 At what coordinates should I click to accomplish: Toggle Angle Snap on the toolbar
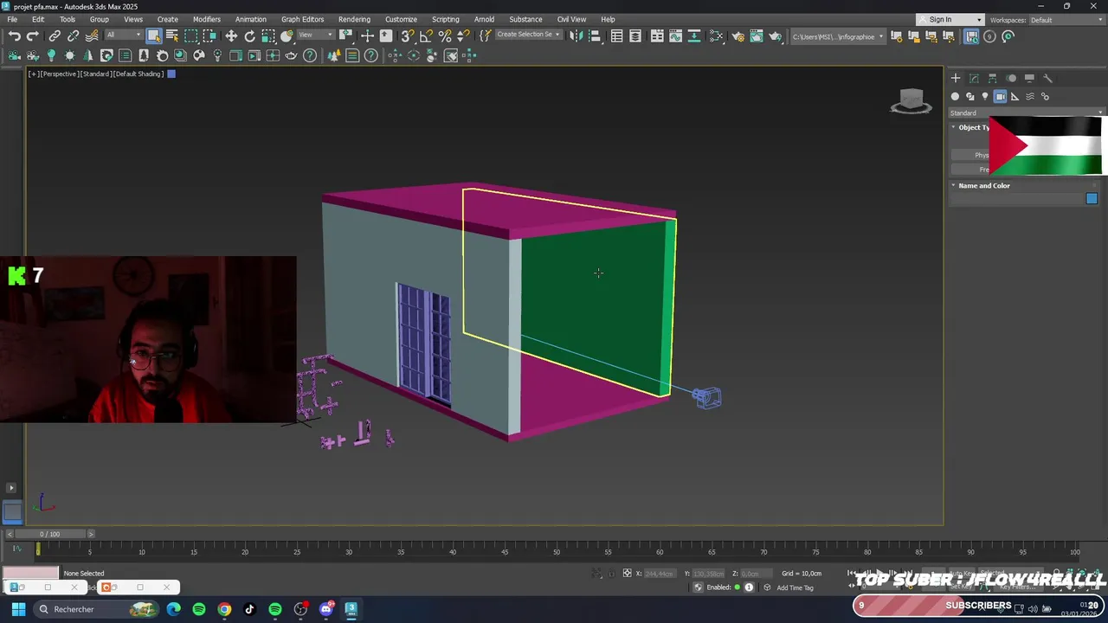pos(426,36)
